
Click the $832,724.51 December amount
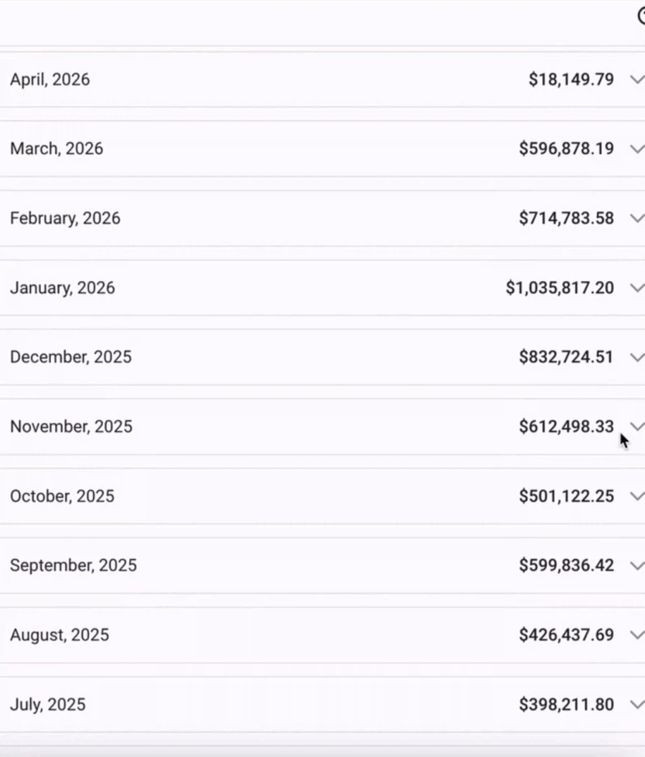coord(566,358)
